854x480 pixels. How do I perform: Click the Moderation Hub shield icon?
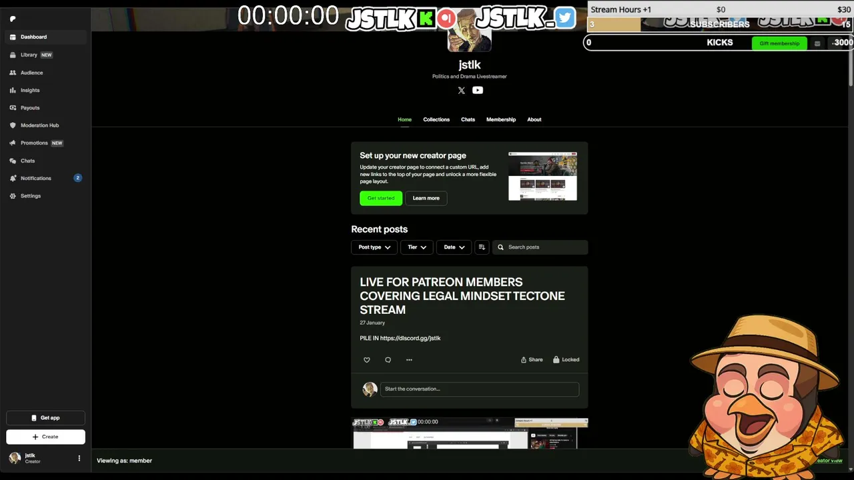[13, 125]
